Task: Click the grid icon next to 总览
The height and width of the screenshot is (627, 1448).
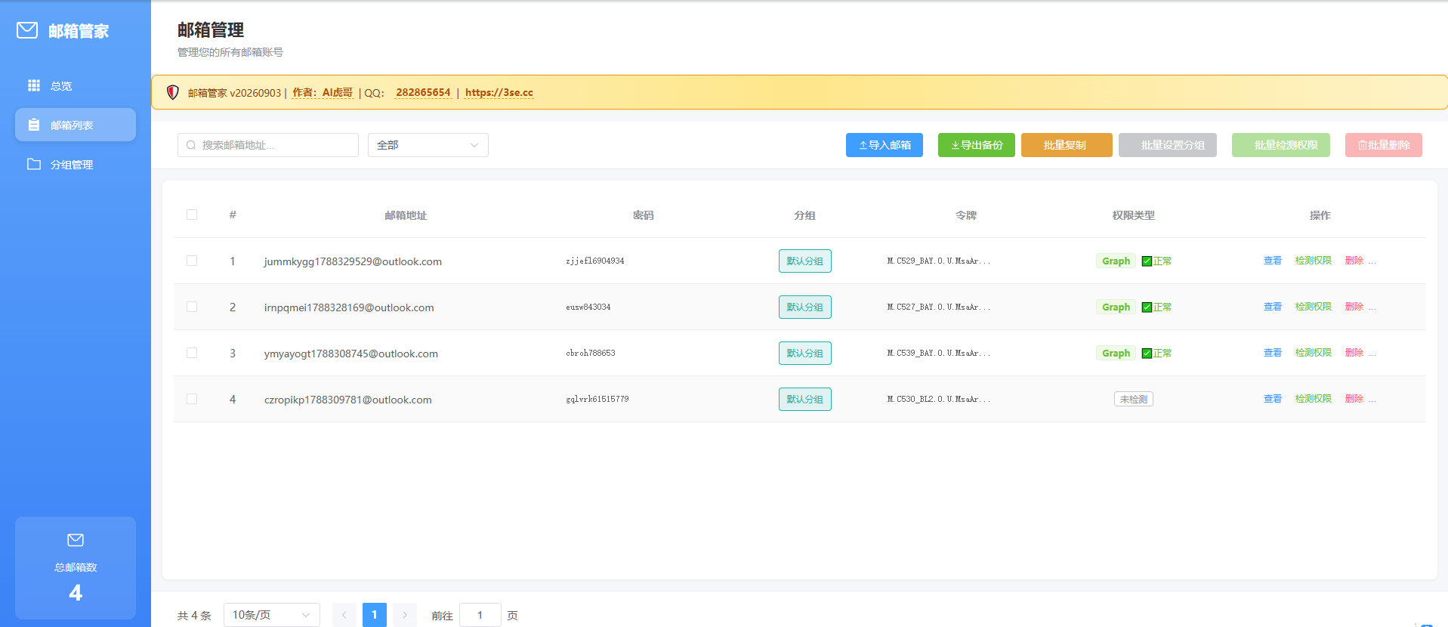Action: pyautogui.click(x=34, y=85)
